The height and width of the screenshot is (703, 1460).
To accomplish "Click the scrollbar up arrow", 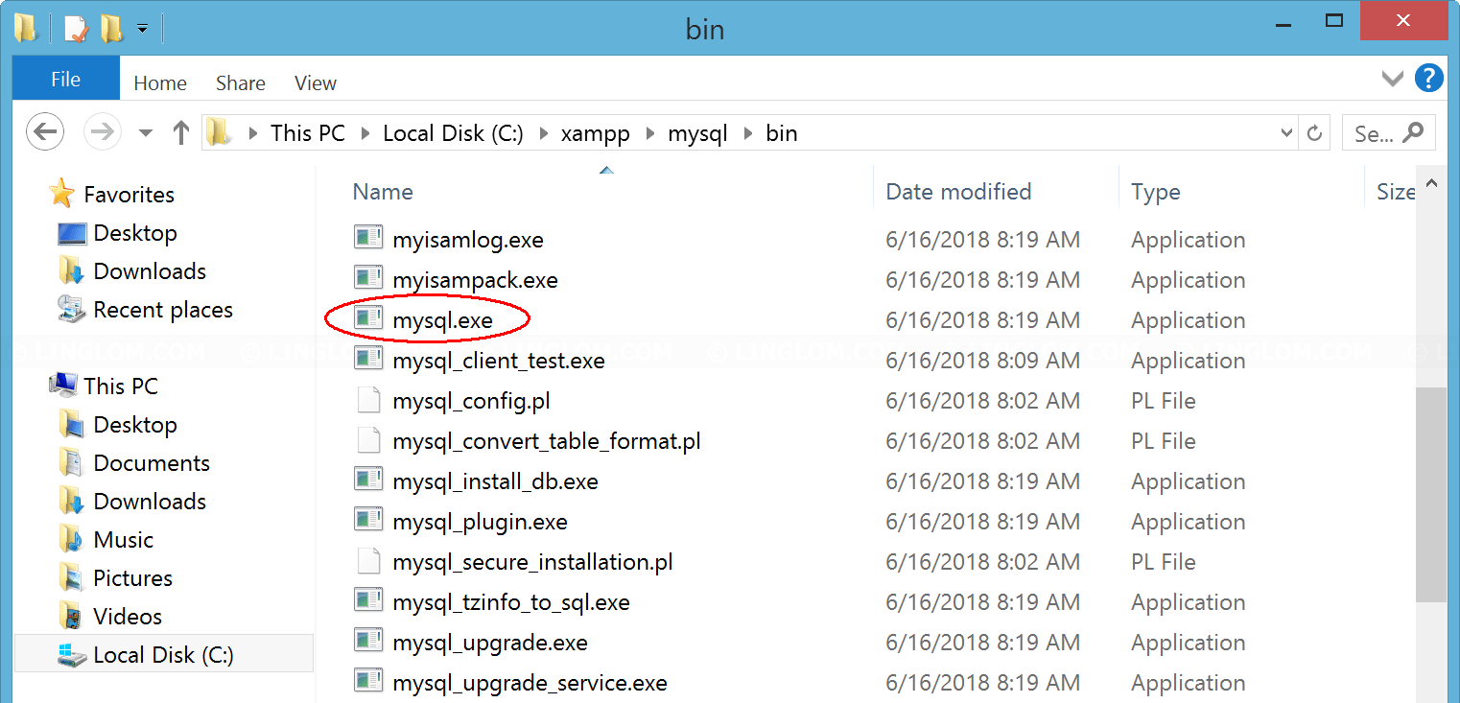I will point(1431,182).
